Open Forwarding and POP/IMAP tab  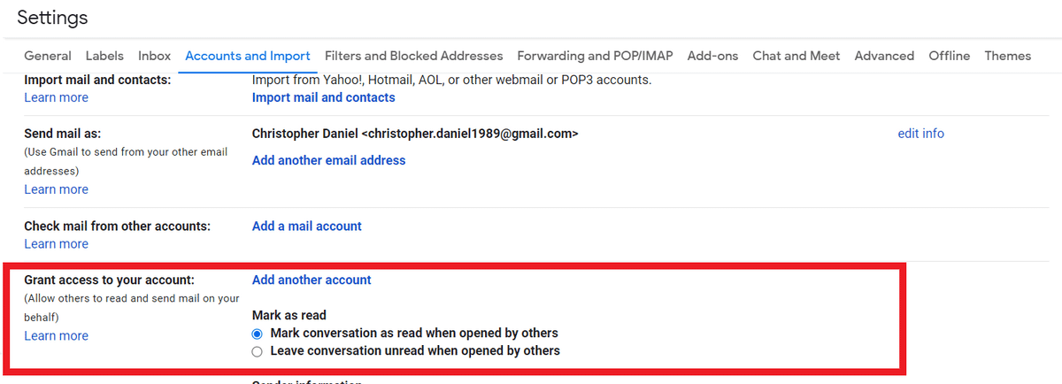click(x=595, y=56)
